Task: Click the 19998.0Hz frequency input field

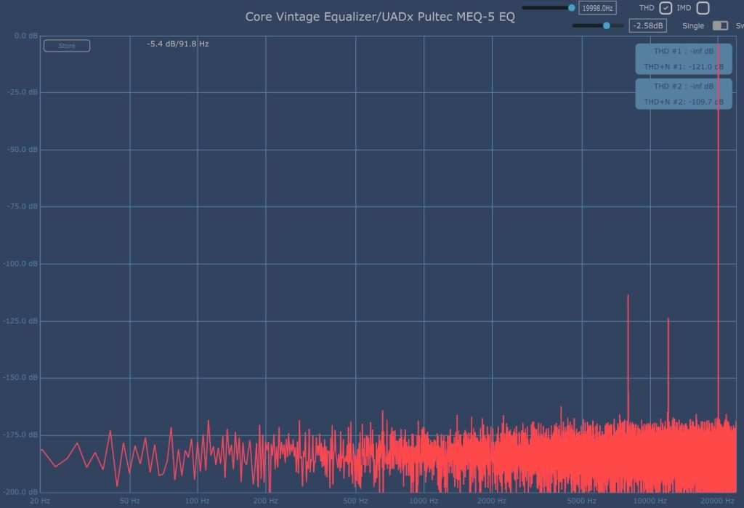Action: pyautogui.click(x=597, y=8)
